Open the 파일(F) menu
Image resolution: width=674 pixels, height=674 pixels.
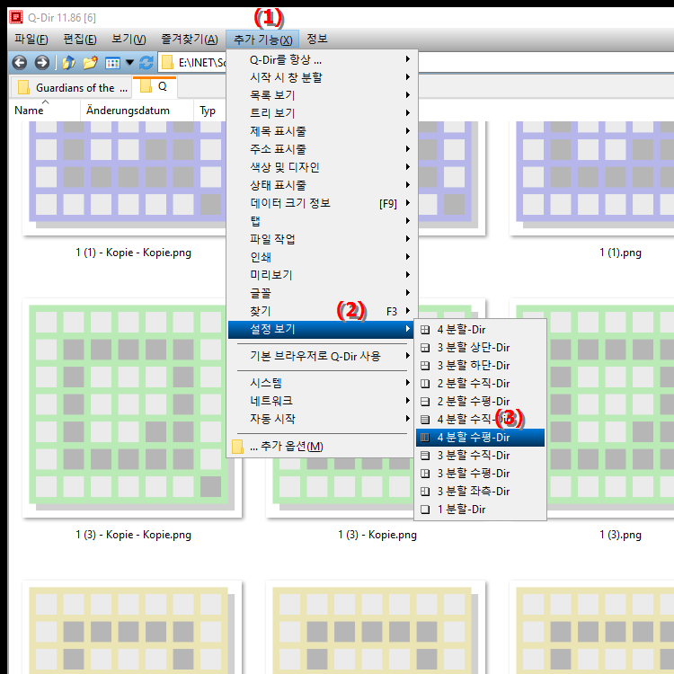[31, 40]
